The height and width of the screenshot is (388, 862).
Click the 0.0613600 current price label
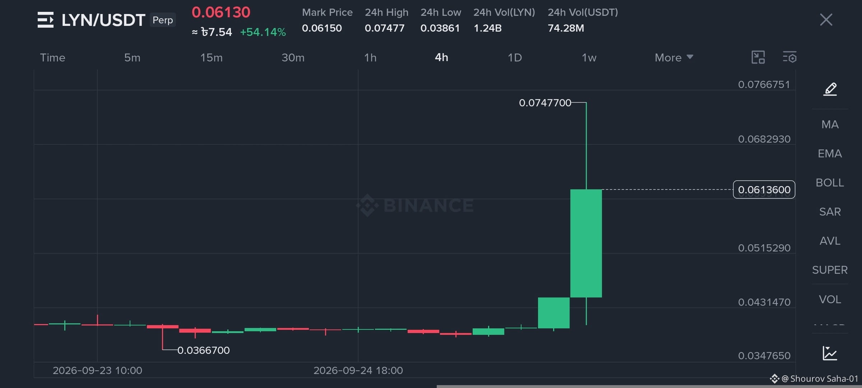[764, 189]
